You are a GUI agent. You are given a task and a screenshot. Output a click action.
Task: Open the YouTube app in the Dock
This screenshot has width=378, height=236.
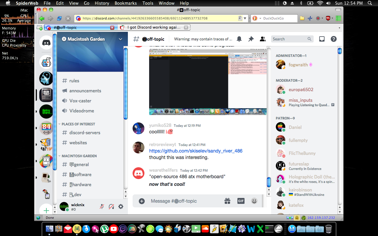click(114, 229)
